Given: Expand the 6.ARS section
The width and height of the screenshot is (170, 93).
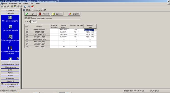Looking at the screenshot, I should [10, 70].
